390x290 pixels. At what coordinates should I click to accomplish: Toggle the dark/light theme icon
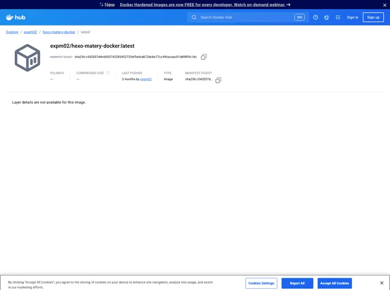(327, 17)
